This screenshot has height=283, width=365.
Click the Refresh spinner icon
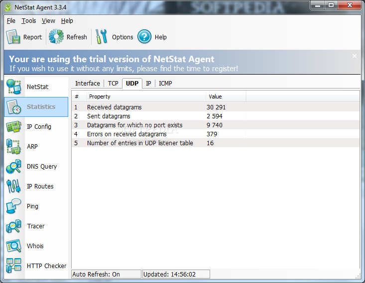pos(56,36)
